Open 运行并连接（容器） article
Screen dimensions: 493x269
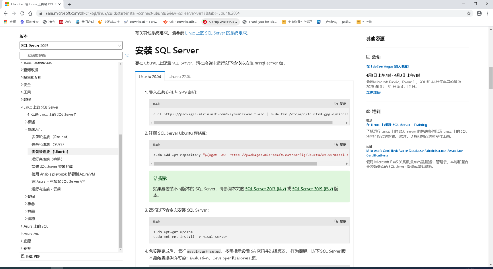(x=47, y=159)
